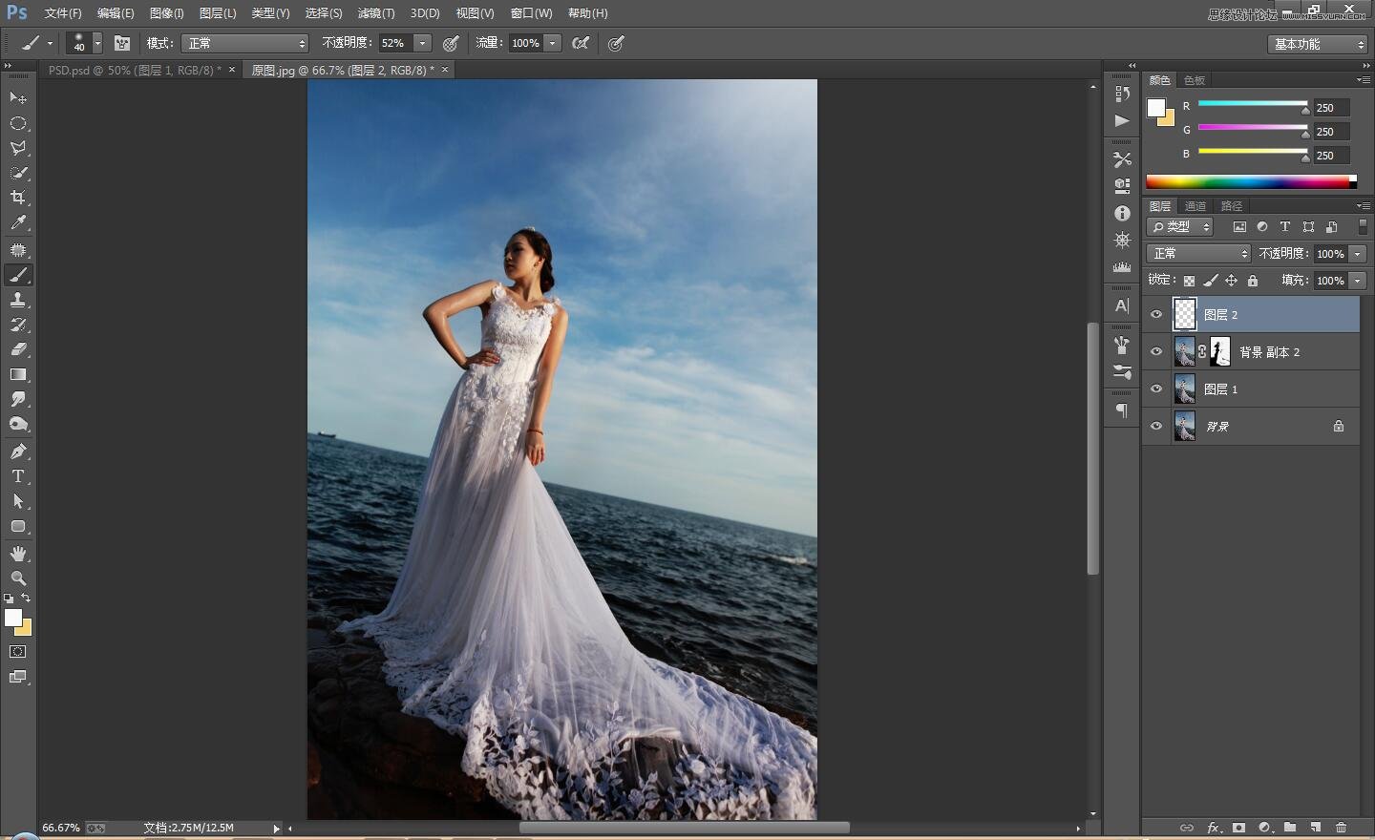
Task: Select the Horizontal Type tool
Action: (x=18, y=476)
